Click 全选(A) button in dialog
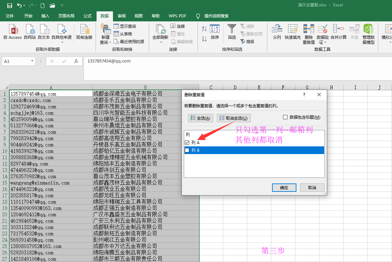Screen dimensions: 392x262 [x=201, y=118]
